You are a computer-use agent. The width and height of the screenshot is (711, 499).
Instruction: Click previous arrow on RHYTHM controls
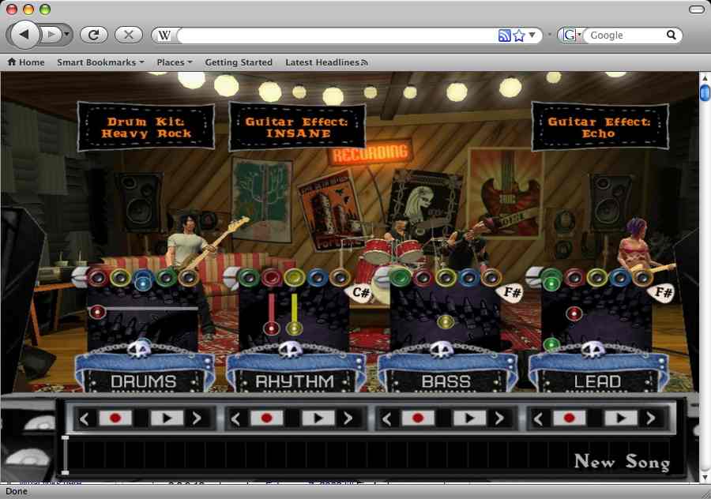pos(235,418)
